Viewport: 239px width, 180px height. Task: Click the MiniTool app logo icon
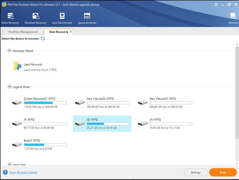point(4,5)
